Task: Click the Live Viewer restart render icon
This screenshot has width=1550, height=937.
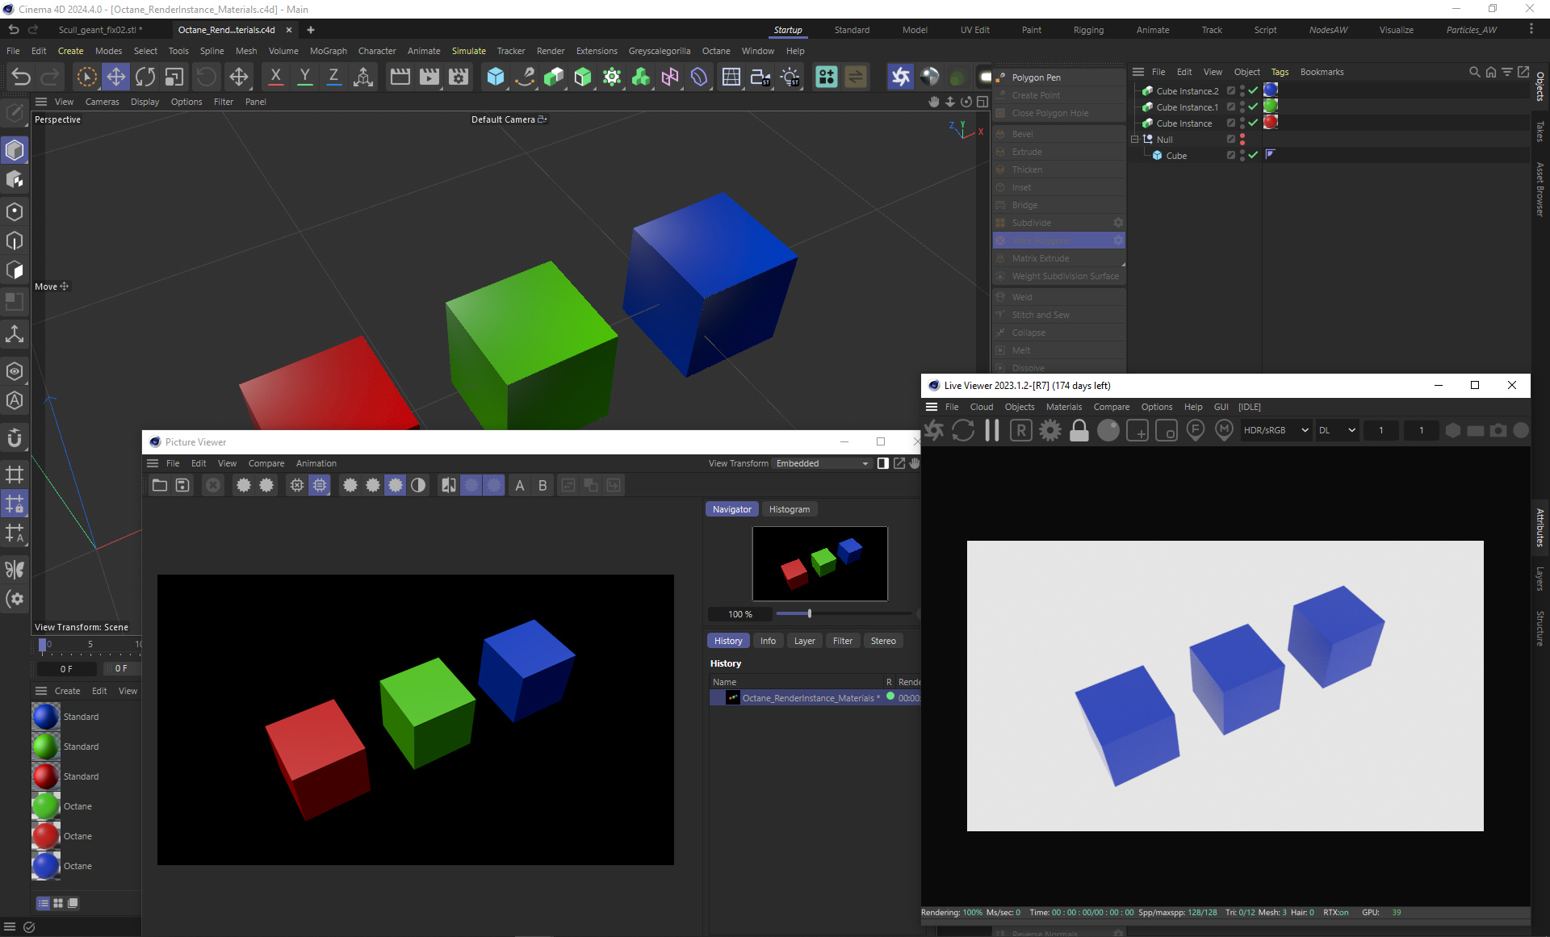Action: pos(963,430)
